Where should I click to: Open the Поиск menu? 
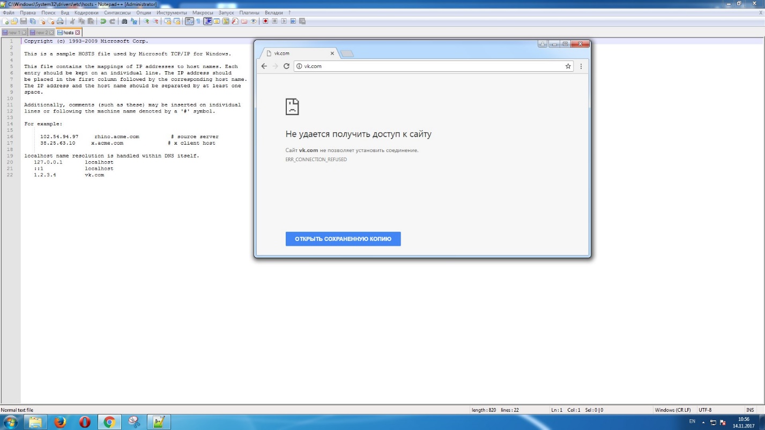(48, 12)
